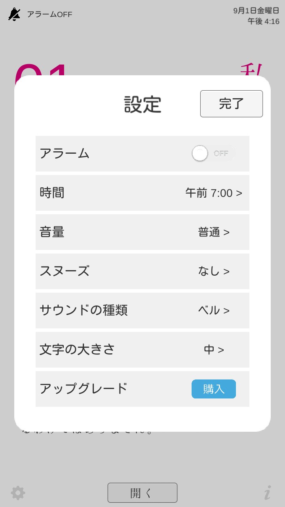This screenshot has height=507, width=285.
Task: Tap the 音量 row label
Action: point(52,232)
